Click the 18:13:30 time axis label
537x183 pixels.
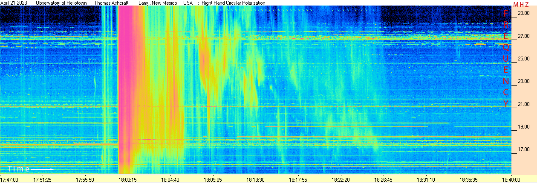256,180
